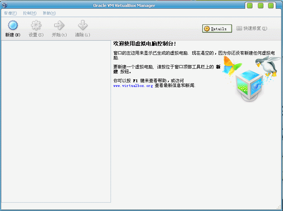This screenshot has width=283, height=211.
Task: Click the last green title bar button
Action: [x=271, y=5]
